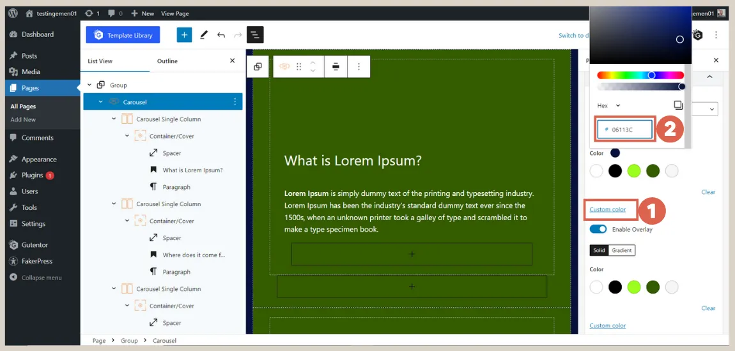Image resolution: width=735 pixels, height=351 pixels.
Task: Collapse the first Carousel Single Column item
Action: coord(114,119)
